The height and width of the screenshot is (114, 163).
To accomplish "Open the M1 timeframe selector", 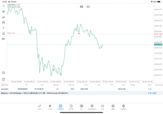I will [x=4, y=39].
